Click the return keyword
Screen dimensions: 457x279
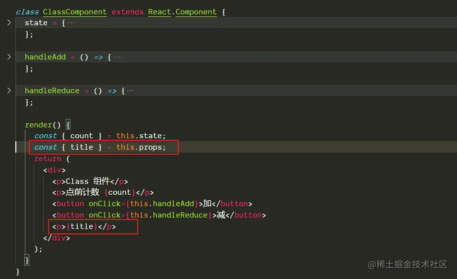pyautogui.click(x=48, y=159)
